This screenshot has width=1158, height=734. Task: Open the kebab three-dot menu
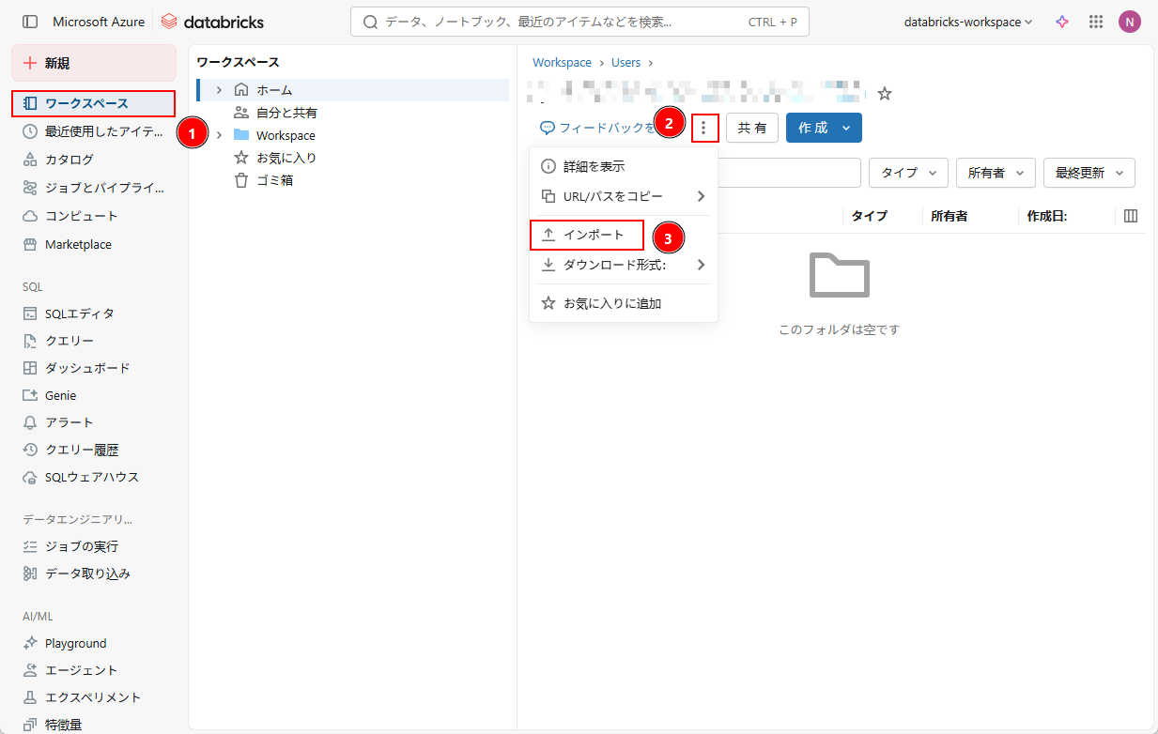click(x=704, y=128)
